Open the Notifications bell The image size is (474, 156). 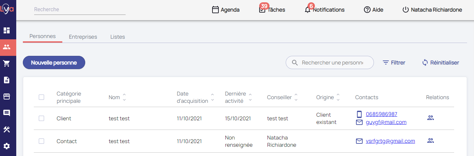(x=308, y=10)
